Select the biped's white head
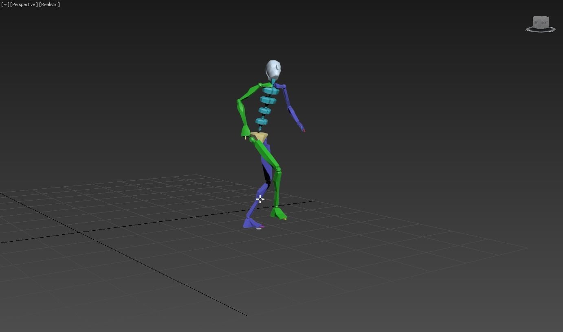Screen dimensions: 563x332 pos(273,70)
